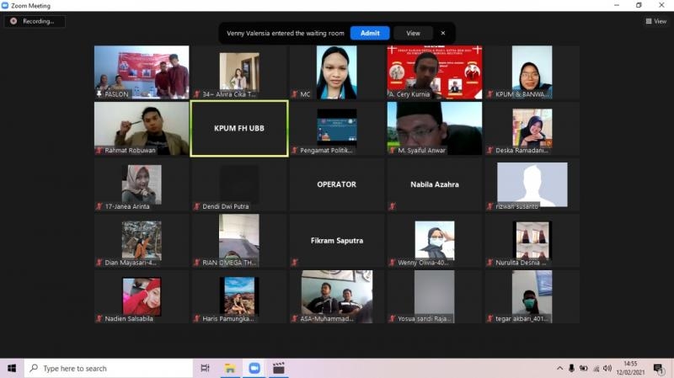The height and width of the screenshot is (378, 674).
Task: Select the Dian Mayasari tile
Action: 142,241
